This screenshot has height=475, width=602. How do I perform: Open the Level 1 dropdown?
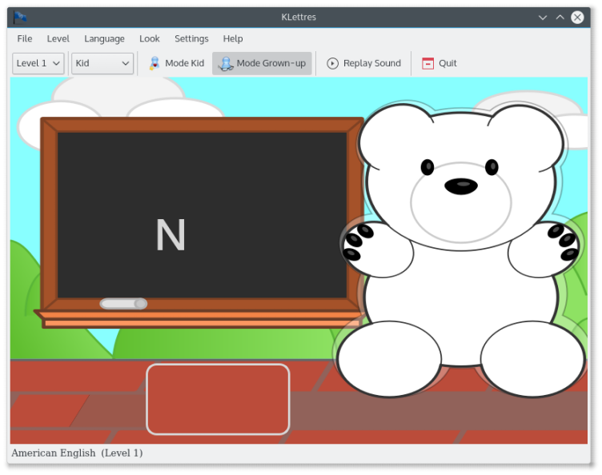38,63
